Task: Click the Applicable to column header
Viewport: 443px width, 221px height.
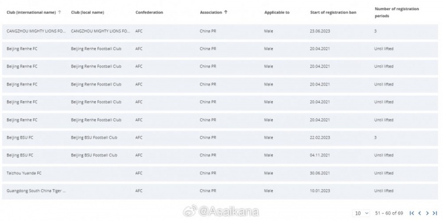Action: coord(277,12)
